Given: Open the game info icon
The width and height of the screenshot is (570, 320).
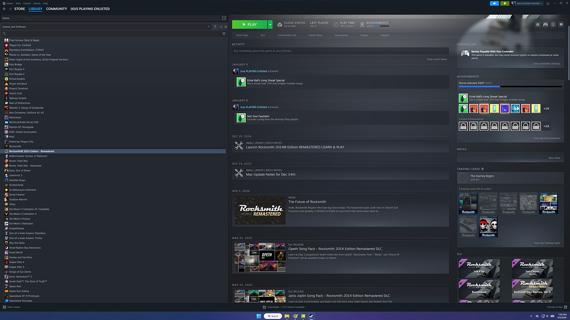Looking at the screenshot, I should pyautogui.click(x=553, y=24).
